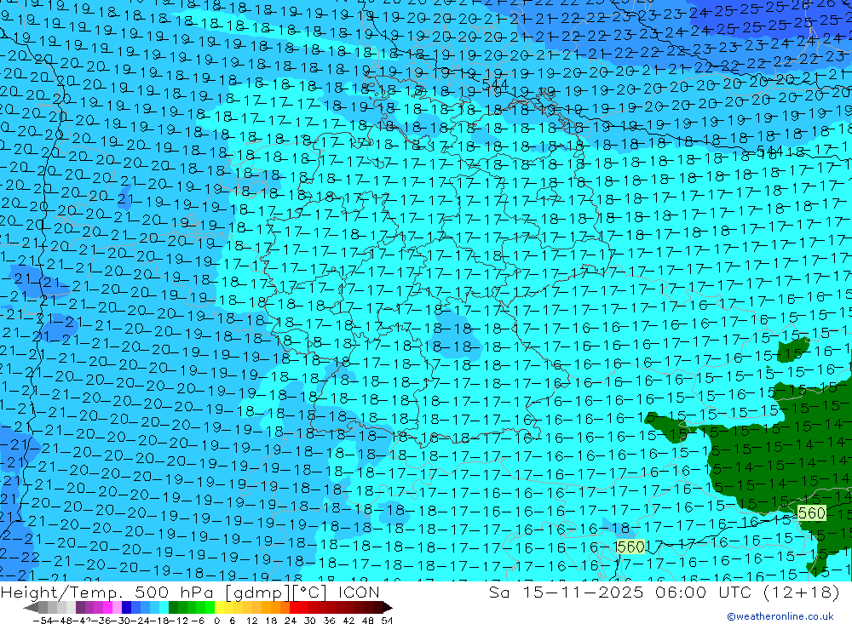Pick the yellow legend swatch above 0
The image size is (852, 624).
coord(220,607)
